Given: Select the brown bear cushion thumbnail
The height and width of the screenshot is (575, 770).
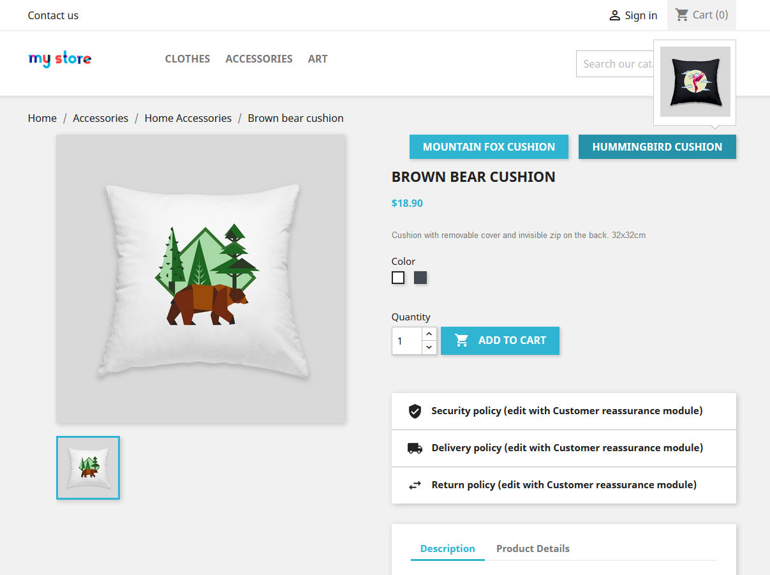Looking at the screenshot, I should 88,468.
